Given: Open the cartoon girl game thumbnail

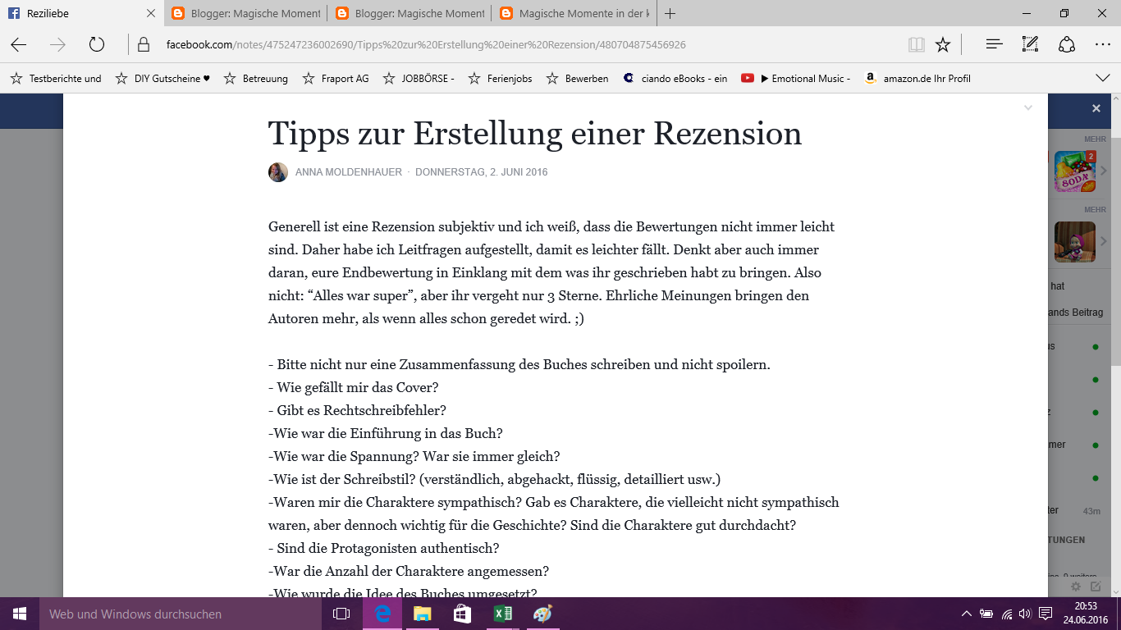Looking at the screenshot, I should 1075,242.
